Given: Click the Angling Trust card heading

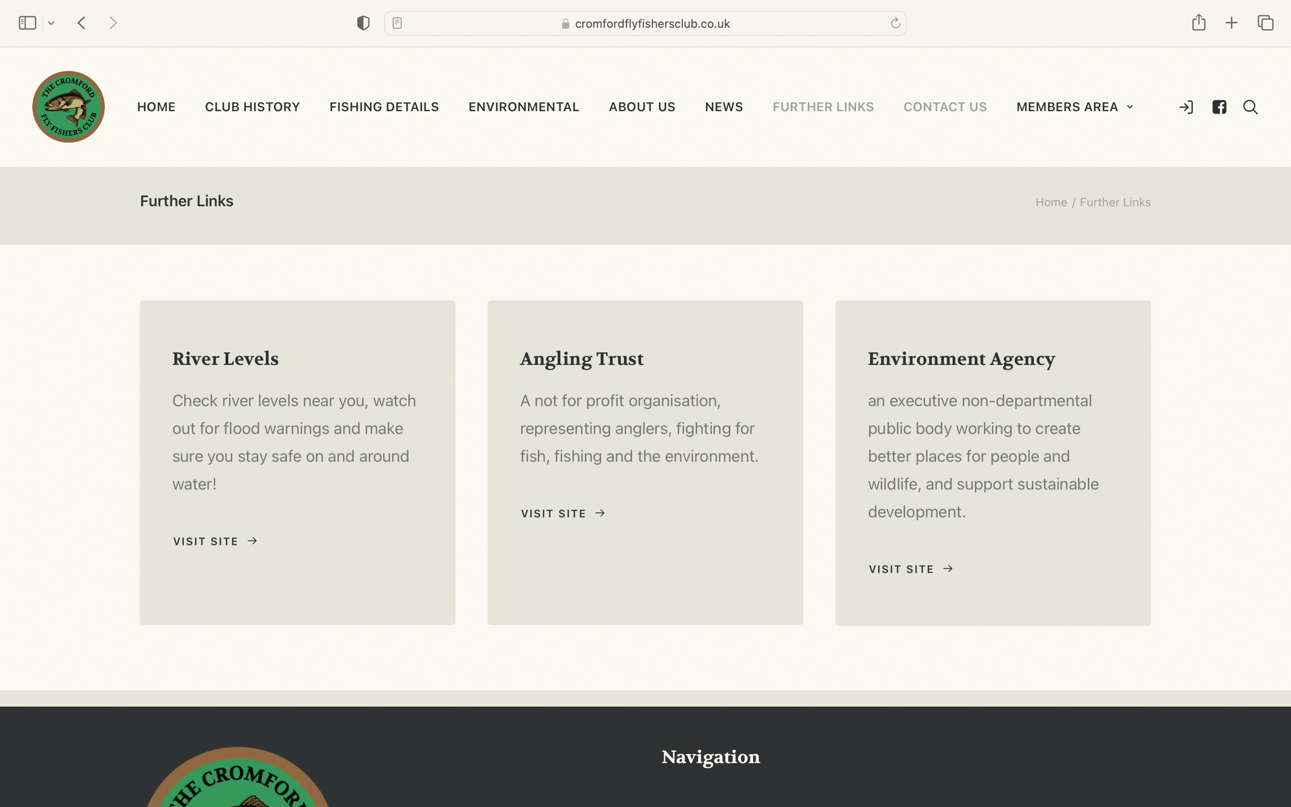Looking at the screenshot, I should click(x=582, y=359).
